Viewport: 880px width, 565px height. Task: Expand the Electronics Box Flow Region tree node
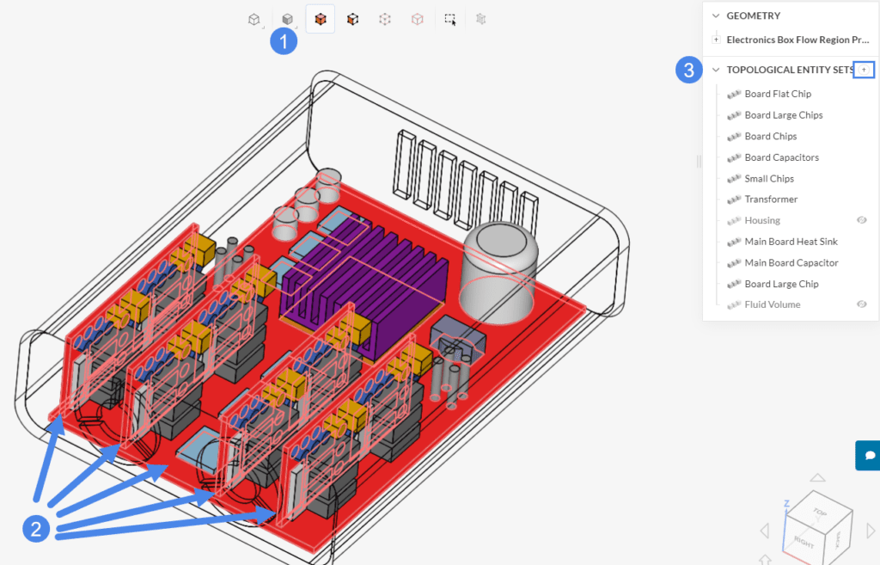(x=716, y=40)
